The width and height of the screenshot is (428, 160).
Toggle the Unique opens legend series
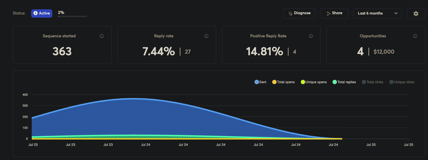pos(314,82)
